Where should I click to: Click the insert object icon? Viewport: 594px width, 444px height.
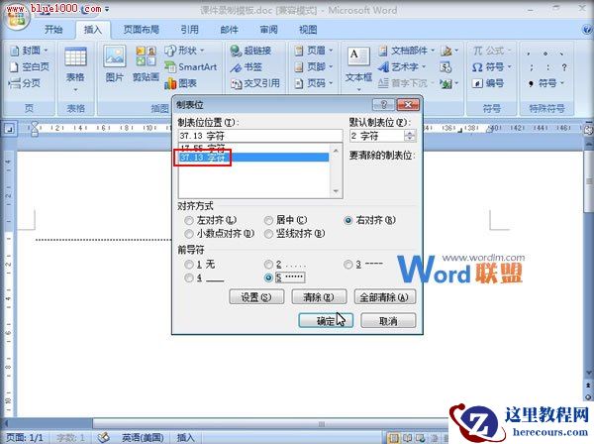tap(449, 83)
